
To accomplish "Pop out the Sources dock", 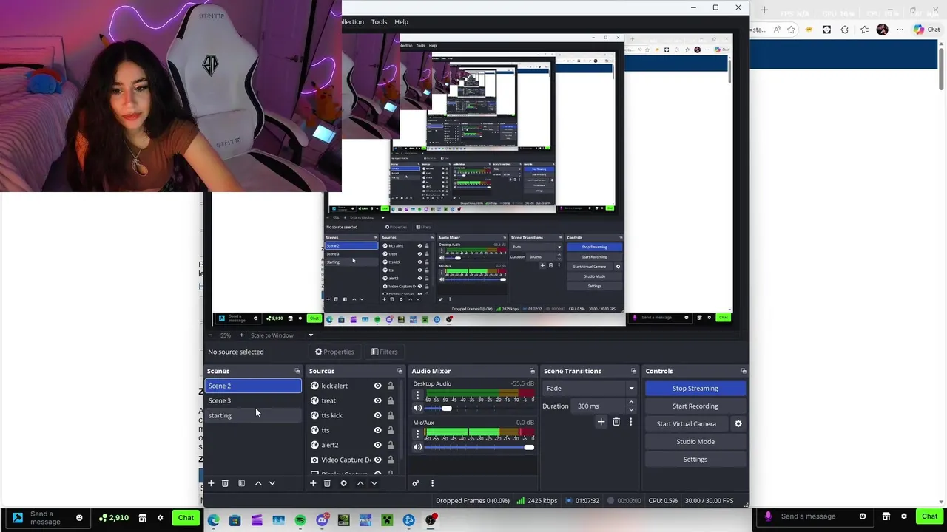I will point(400,371).
